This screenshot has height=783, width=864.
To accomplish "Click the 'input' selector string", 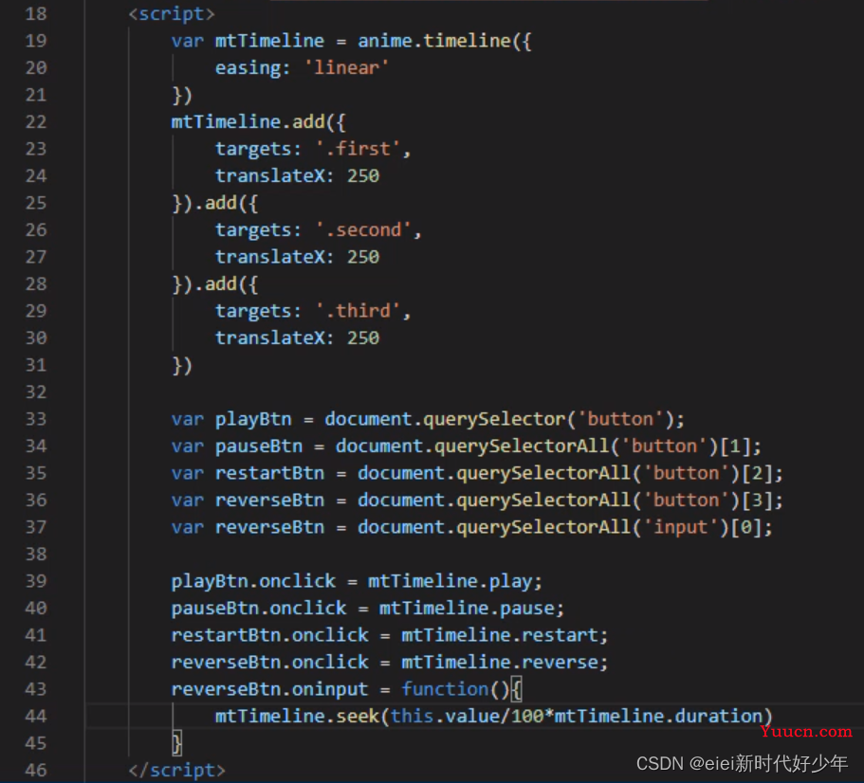I will 681,527.
